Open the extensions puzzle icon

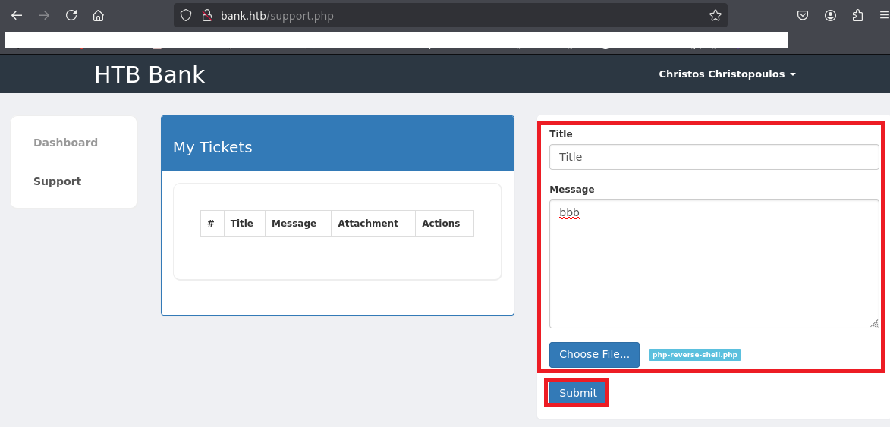(858, 15)
